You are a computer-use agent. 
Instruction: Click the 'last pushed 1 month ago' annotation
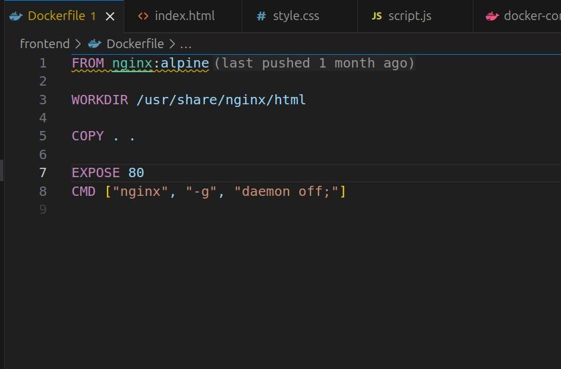click(x=315, y=64)
